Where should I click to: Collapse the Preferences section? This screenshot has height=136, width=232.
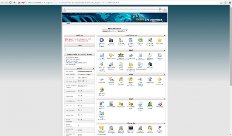[x=164, y=35]
